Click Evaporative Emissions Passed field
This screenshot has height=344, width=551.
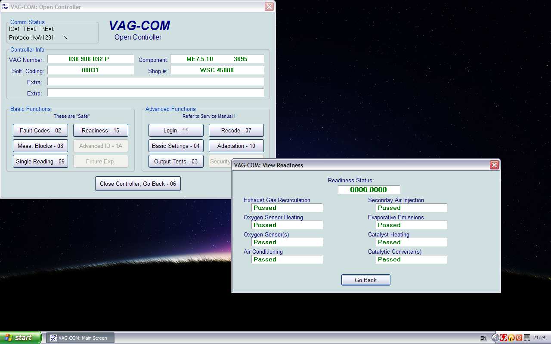(412, 225)
